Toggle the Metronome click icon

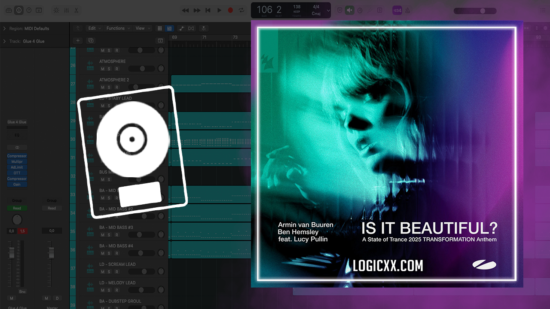coord(407,10)
